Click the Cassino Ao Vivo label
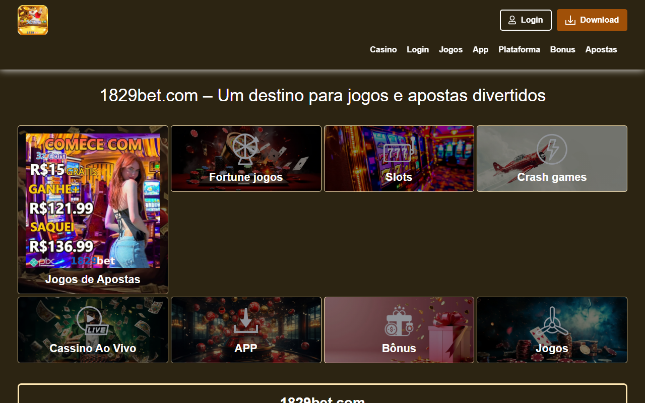Viewport: 645px width, 403px height. pyautogui.click(x=93, y=348)
